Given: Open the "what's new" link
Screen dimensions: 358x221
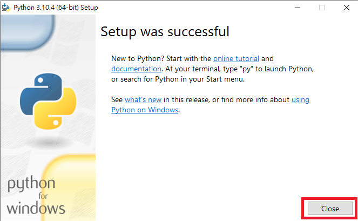Looking at the screenshot, I should 144,100.
